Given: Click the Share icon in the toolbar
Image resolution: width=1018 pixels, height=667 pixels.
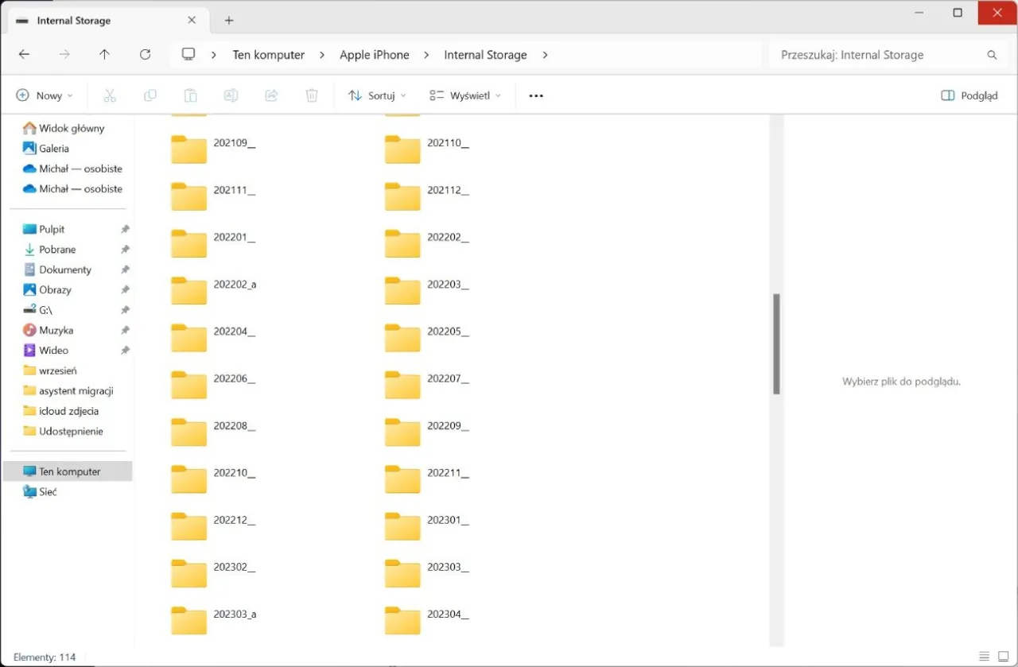Looking at the screenshot, I should pyautogui.click(x=271, y=95).
